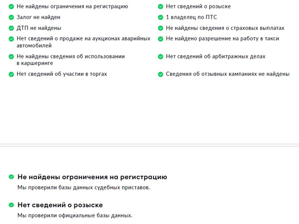
Task: Click the check icon beside the bold "Нет сведений о розыске" heading
Action: click(x=11, y=205)
